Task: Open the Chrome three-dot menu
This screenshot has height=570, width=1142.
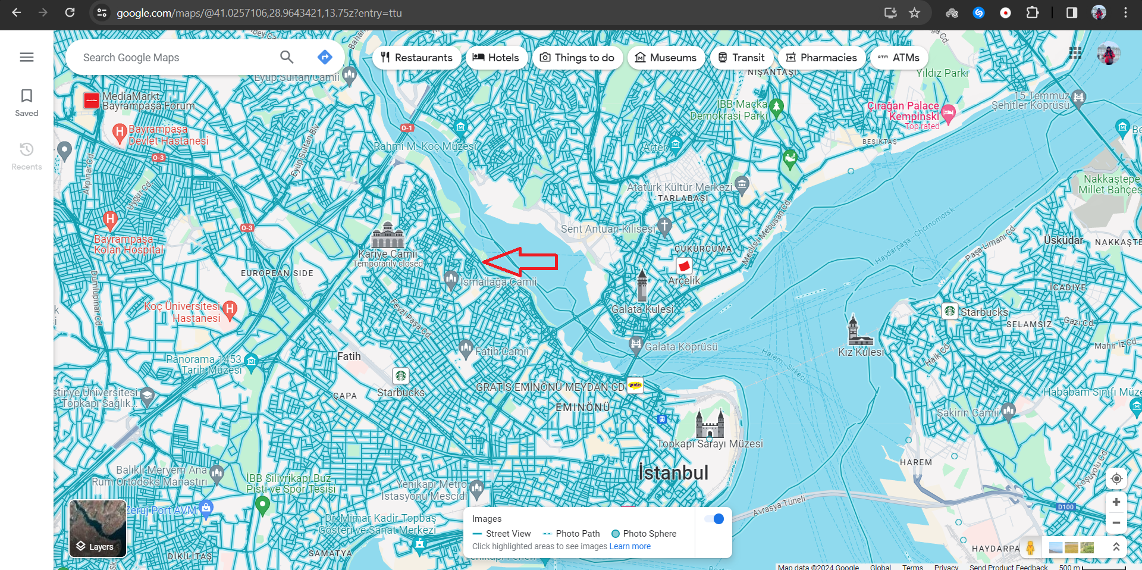Action: tap(1125, 12)
